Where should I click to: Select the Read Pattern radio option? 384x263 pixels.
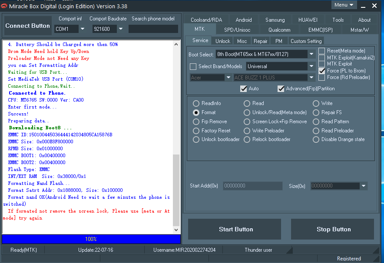(x=316, y=122)
